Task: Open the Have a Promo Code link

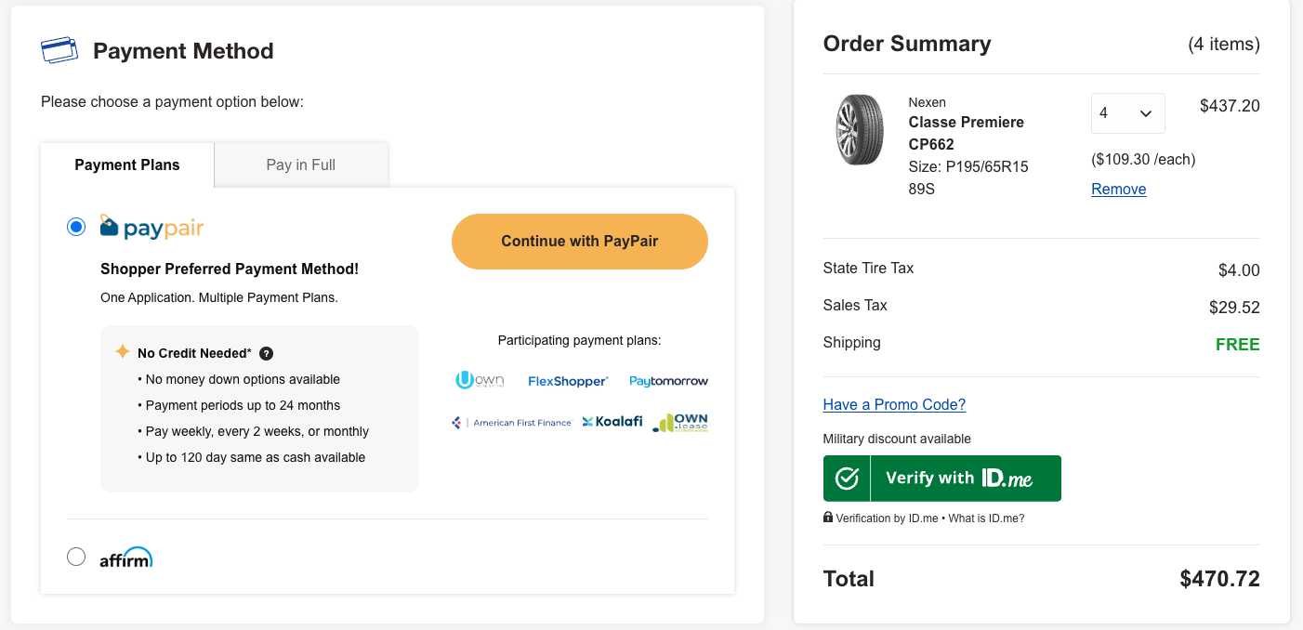Action: point(894,405)
